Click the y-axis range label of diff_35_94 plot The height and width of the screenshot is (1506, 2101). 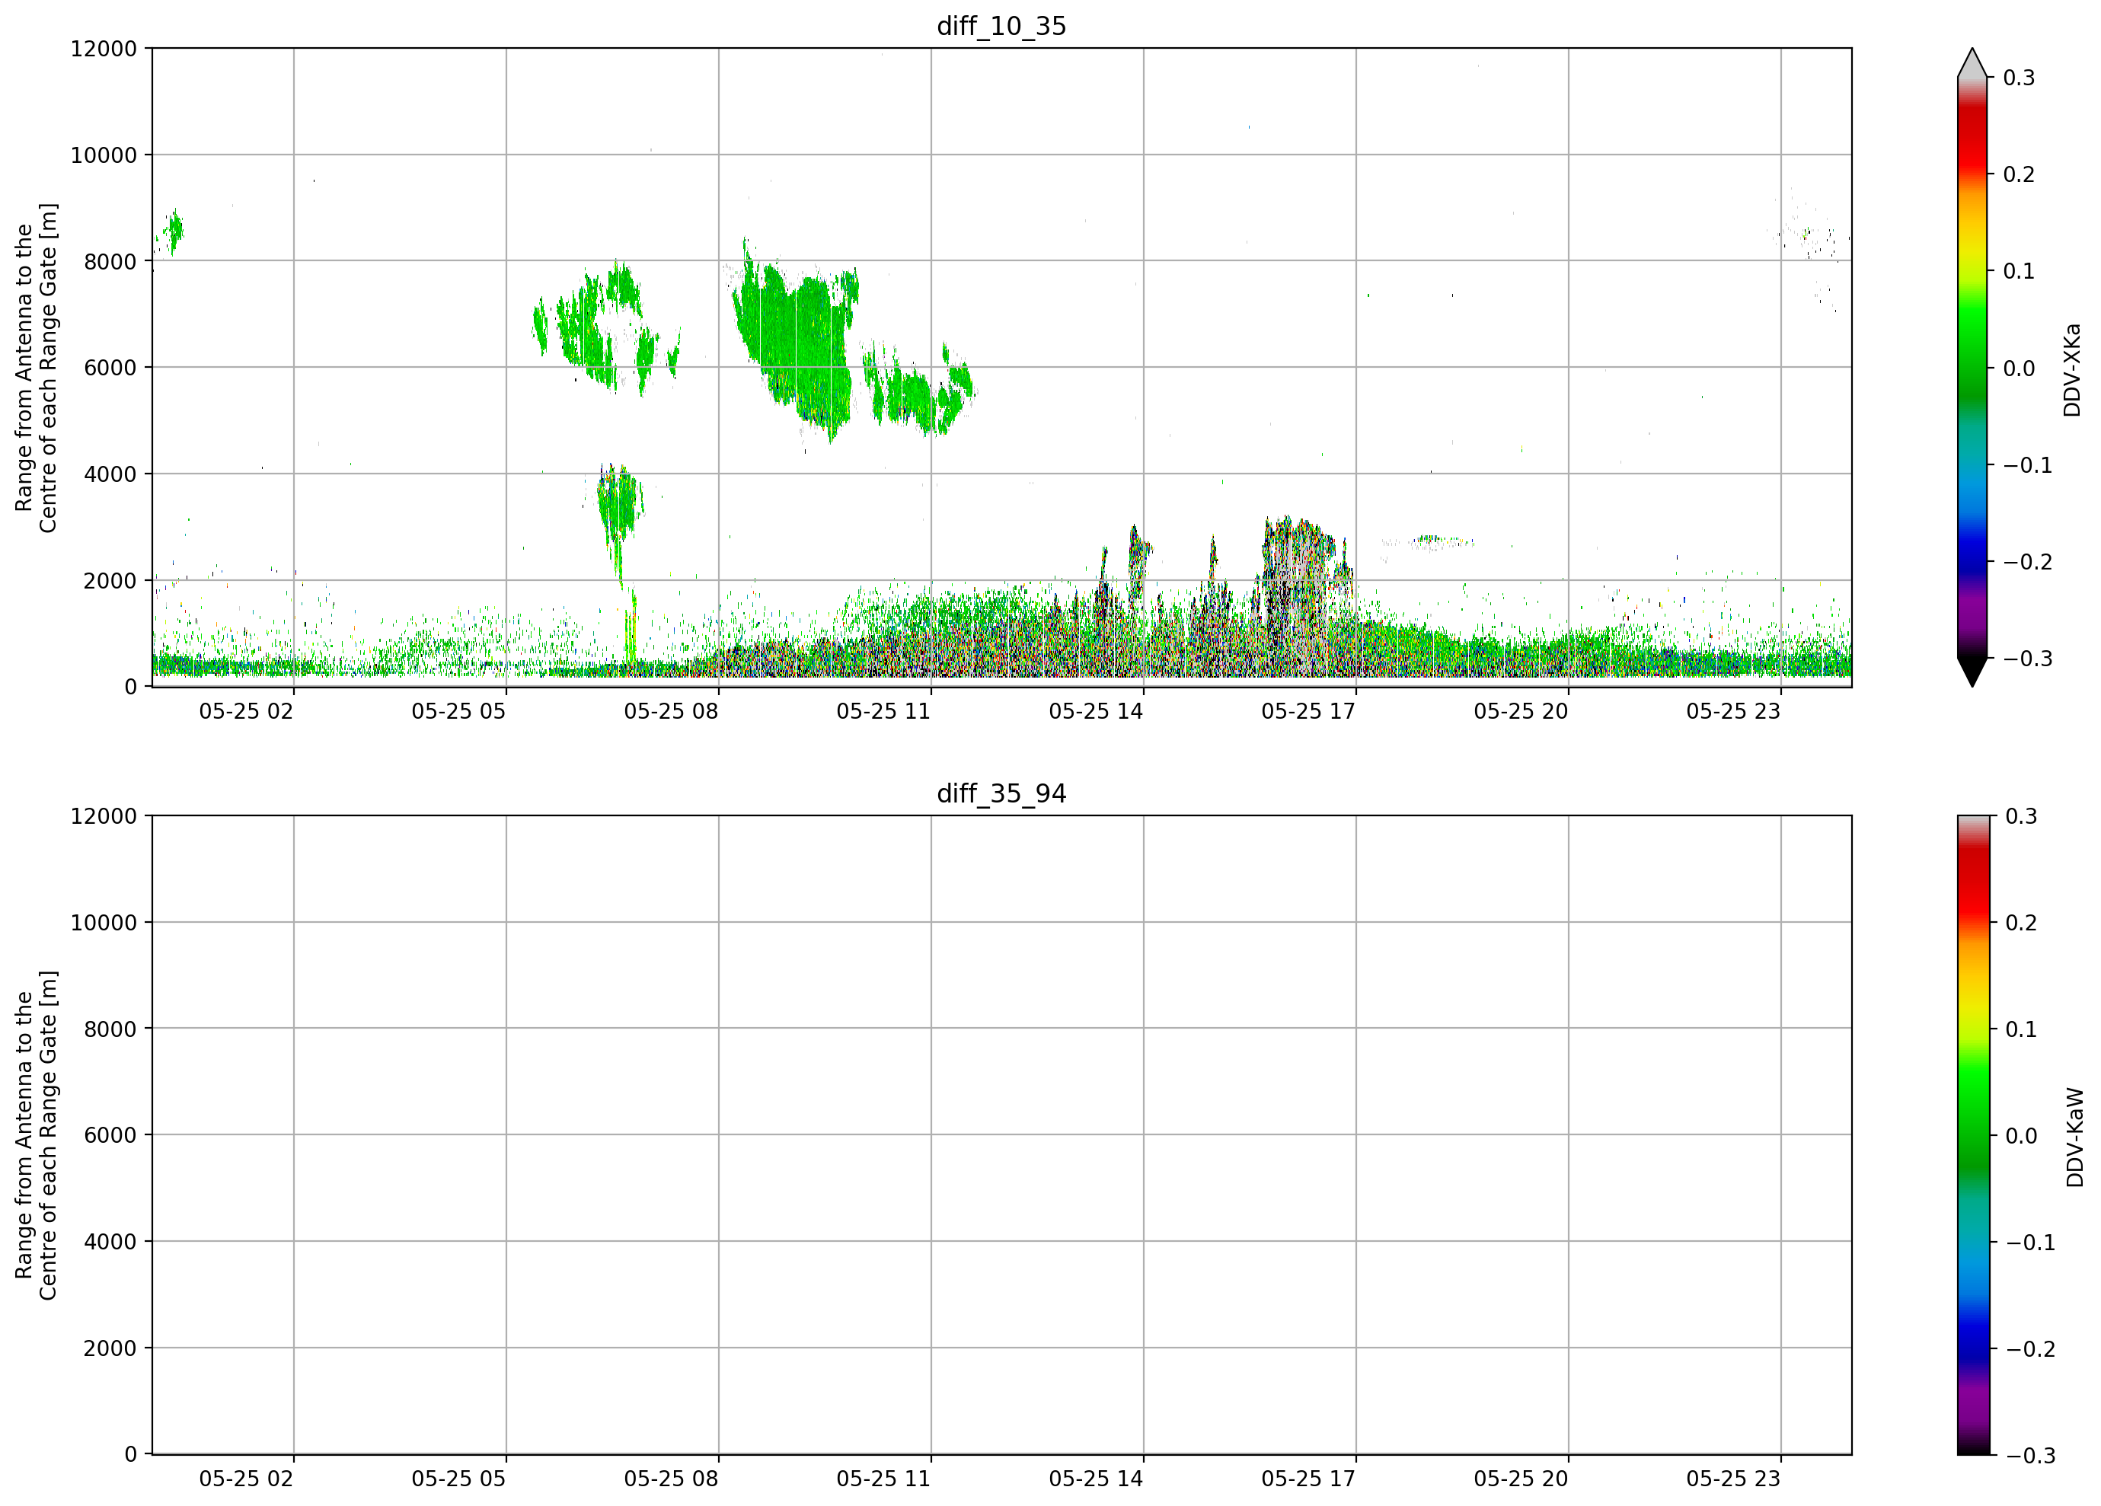coord(36,1135)
